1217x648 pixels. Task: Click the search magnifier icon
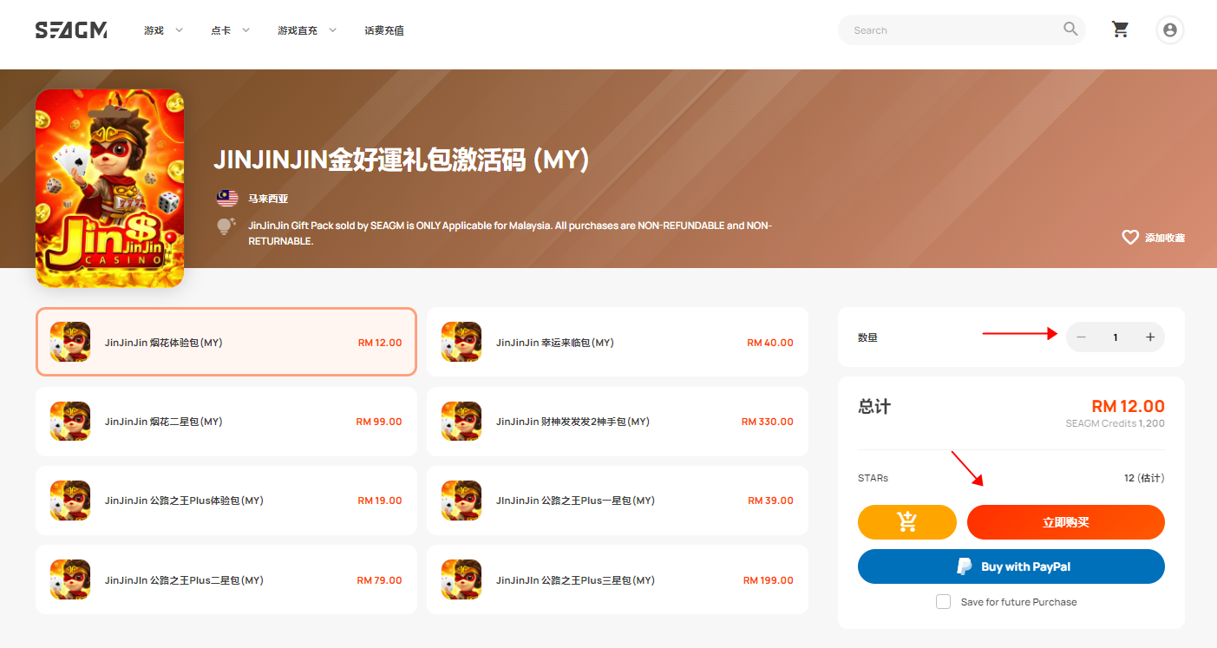coord(1070,29)
